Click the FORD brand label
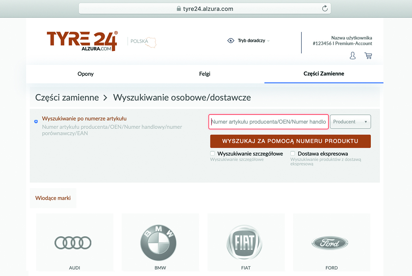The height and width of the screenshot is (276, 412). click(332, 268)
